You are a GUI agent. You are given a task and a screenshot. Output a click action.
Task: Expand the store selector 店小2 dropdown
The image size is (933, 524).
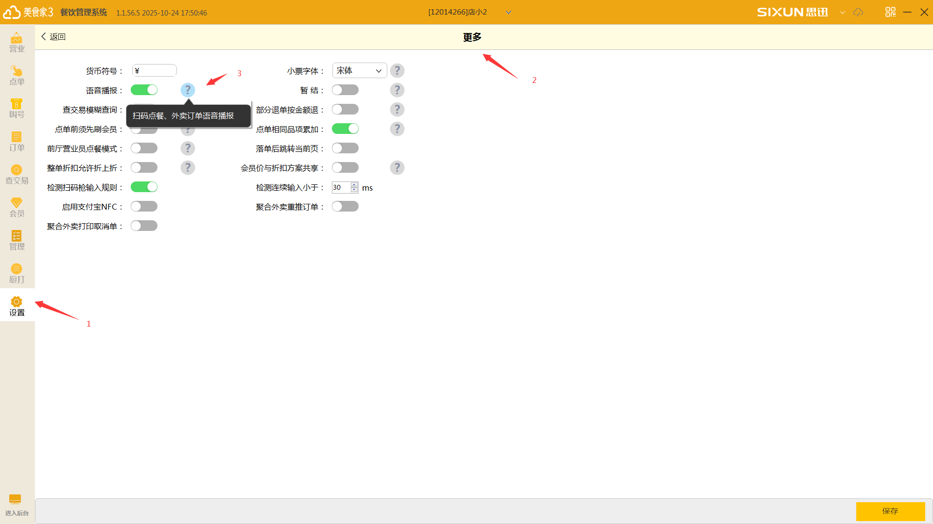pyautogui.click(x=508, y=13)
